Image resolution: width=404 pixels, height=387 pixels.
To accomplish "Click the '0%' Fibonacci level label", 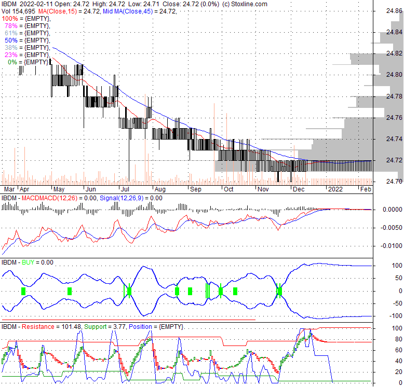I will pyautogui.click(x=12, y=62).
